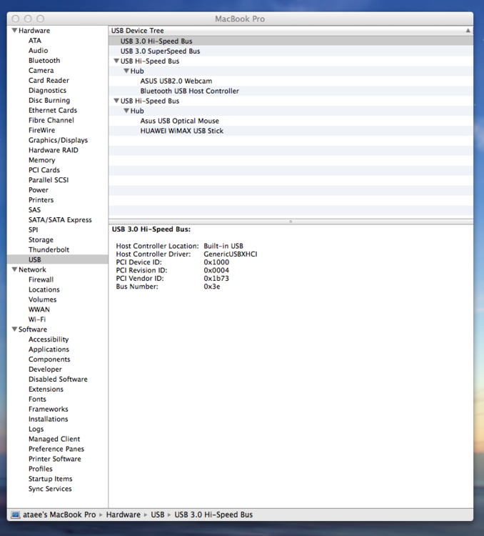Viewport: 484px width, 536px height.
Task: Open PCI Cards in sidebar
Action: (x=44, y=170)
